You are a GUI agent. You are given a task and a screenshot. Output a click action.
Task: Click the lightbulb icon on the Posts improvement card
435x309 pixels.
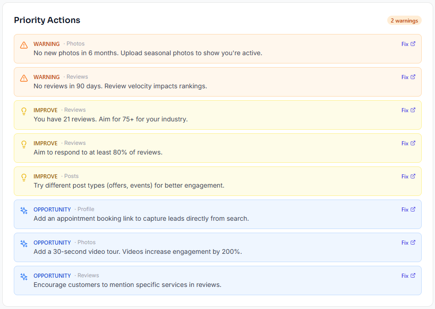coord(23,177)
